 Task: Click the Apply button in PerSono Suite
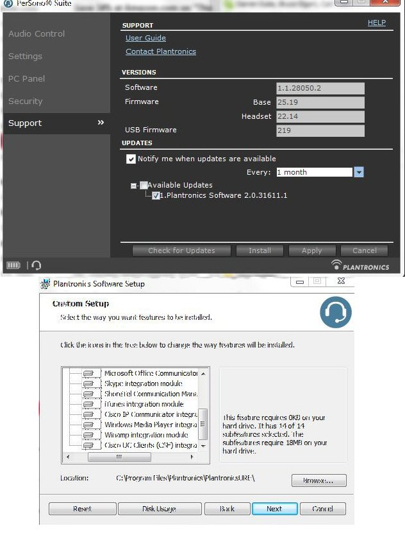[312, 251]
